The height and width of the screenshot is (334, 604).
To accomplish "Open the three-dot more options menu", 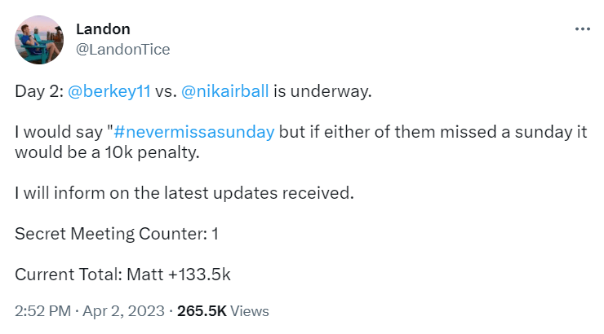I will coord(582,29).
